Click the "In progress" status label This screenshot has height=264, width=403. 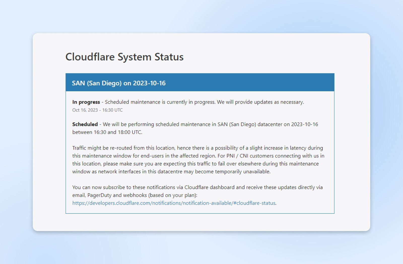[x=86, y=102]
